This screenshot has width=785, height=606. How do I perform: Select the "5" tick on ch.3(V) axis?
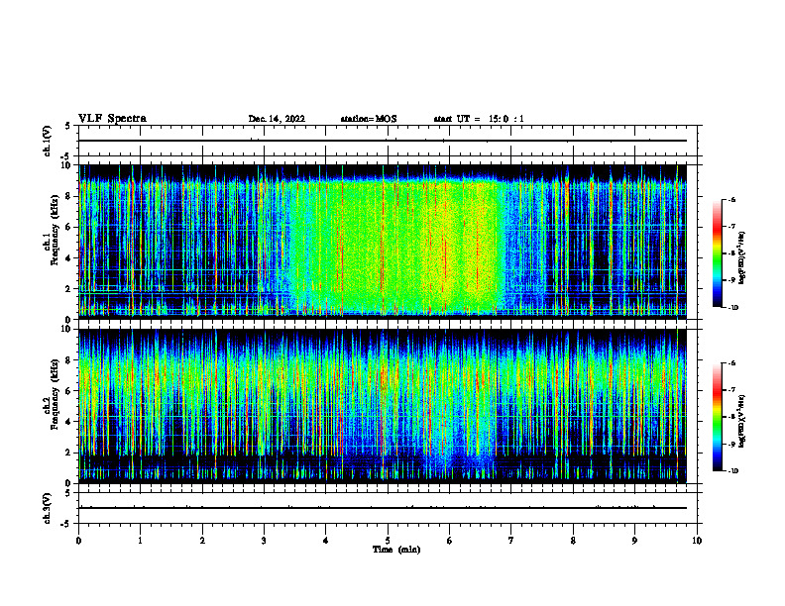click(x=68, y=493)
